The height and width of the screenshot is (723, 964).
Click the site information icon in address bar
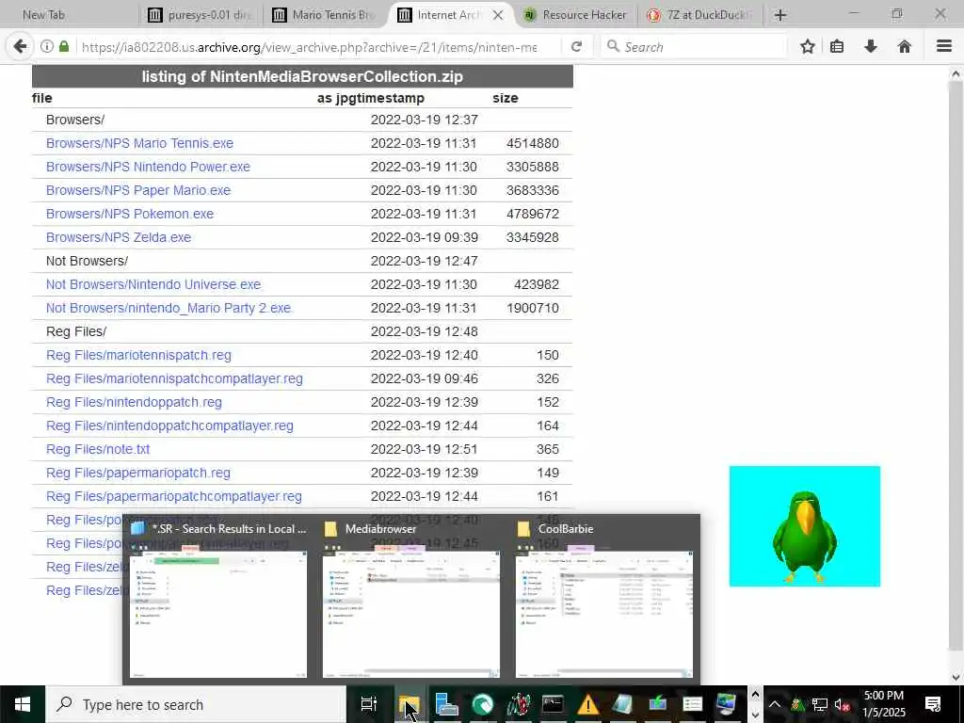click(46, 47)
